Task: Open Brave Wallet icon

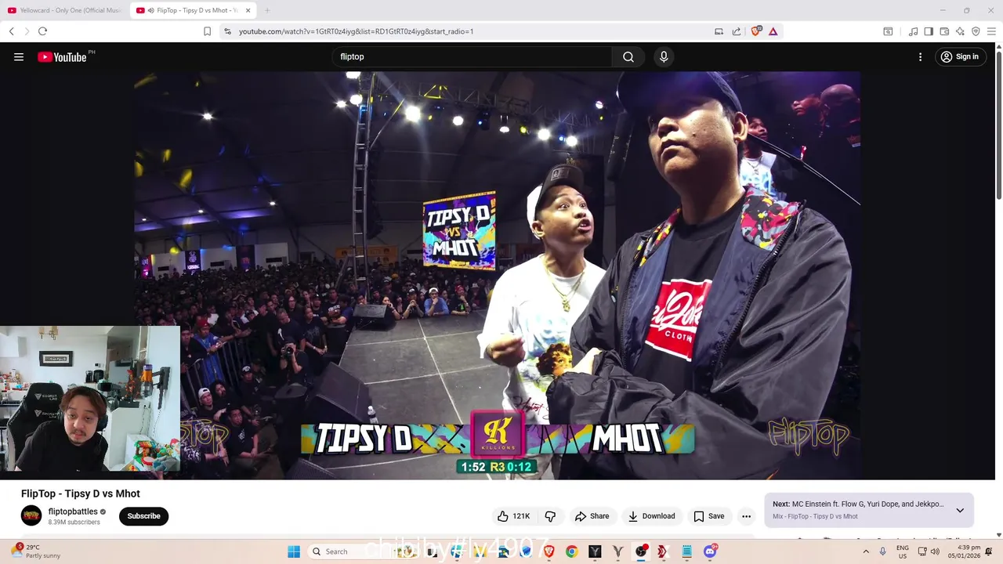Action: coord(944,31)
